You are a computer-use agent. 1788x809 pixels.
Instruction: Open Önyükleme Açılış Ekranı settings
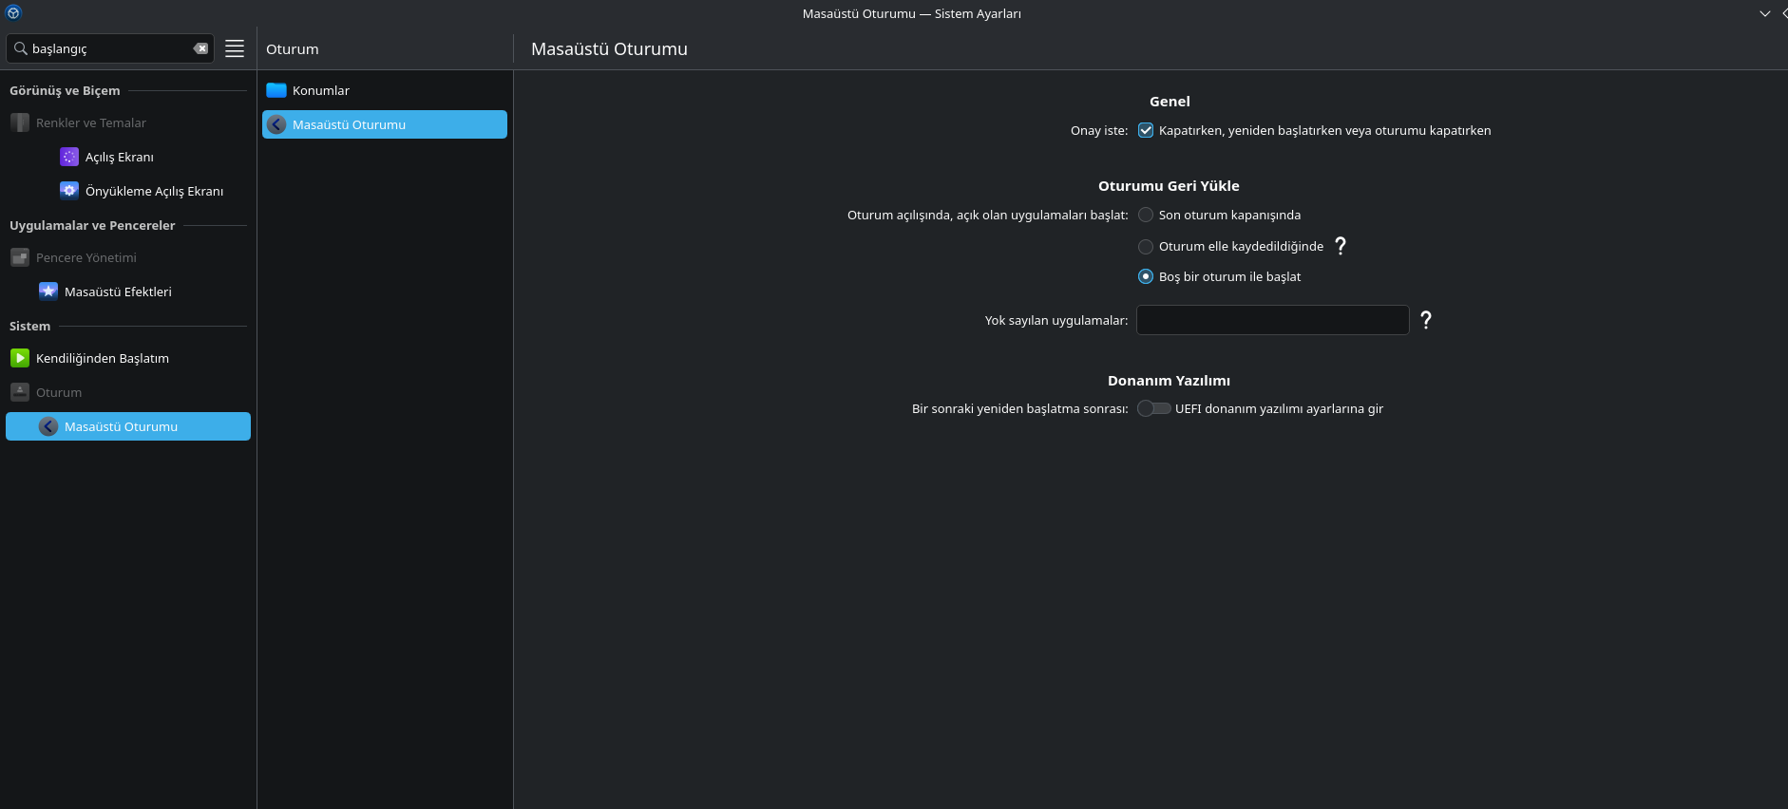pos(128,191)
